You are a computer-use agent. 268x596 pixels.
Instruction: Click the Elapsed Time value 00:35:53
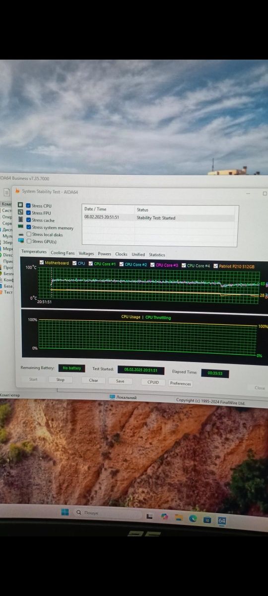click(215, 372)
